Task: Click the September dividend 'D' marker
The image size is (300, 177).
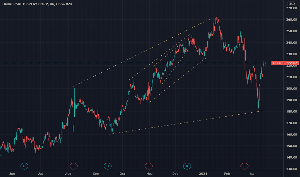Action: click(x=108, y=166)
